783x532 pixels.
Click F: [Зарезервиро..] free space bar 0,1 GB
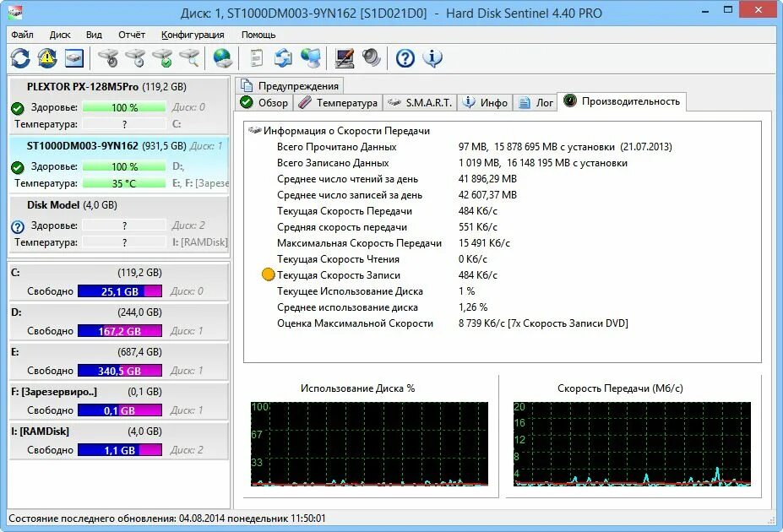coord(120,410)
